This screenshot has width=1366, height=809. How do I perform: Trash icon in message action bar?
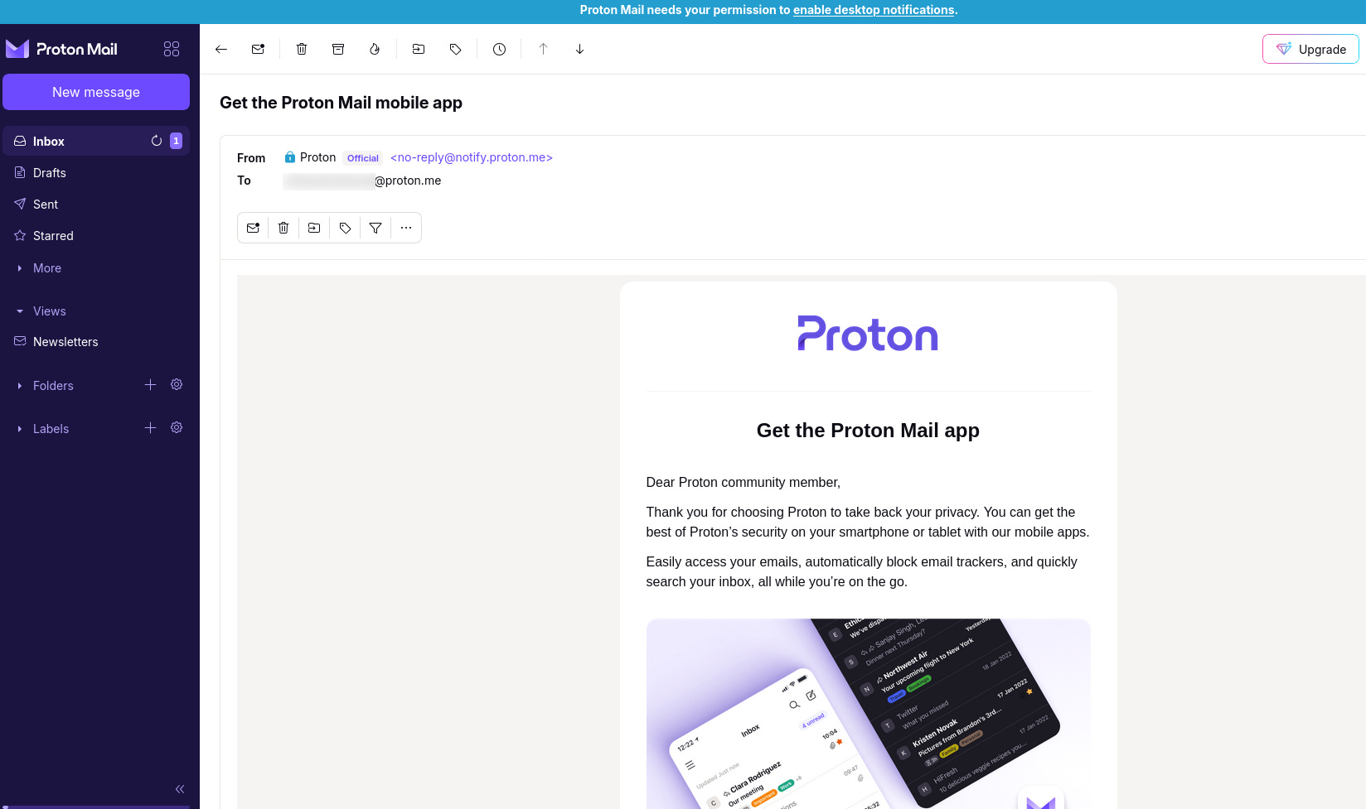pos(283,228)
